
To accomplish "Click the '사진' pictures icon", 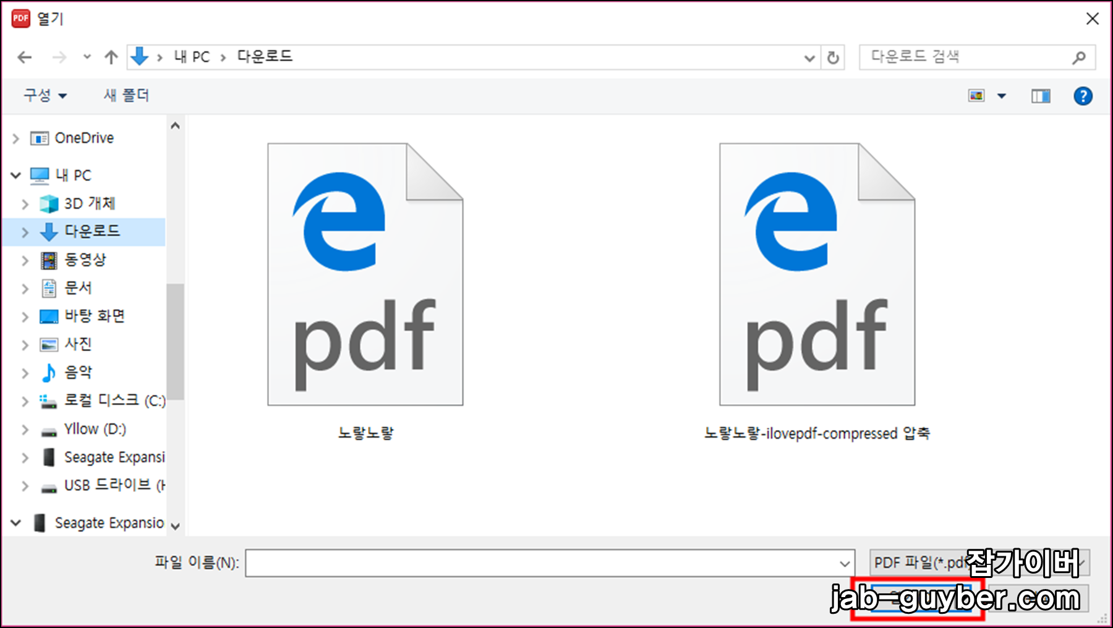I will pos(49,344).
